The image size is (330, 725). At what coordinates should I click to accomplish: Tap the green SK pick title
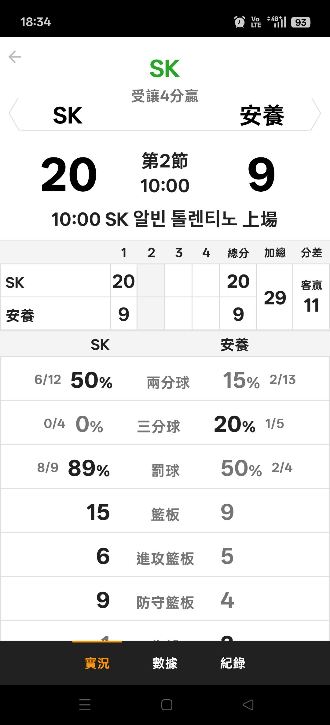coord(165,69)
